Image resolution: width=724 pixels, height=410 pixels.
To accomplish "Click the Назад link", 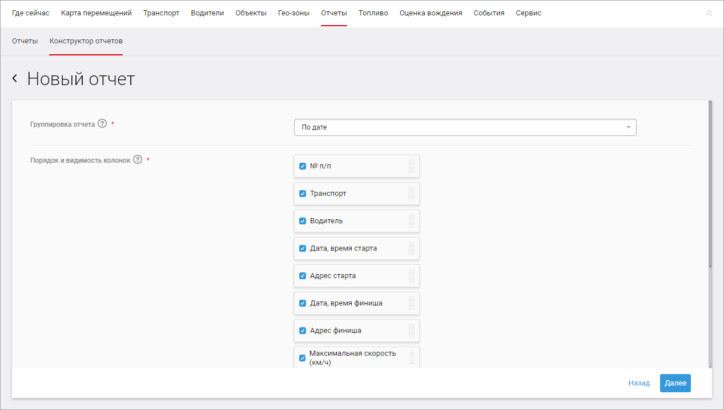I will click(639, 383).
